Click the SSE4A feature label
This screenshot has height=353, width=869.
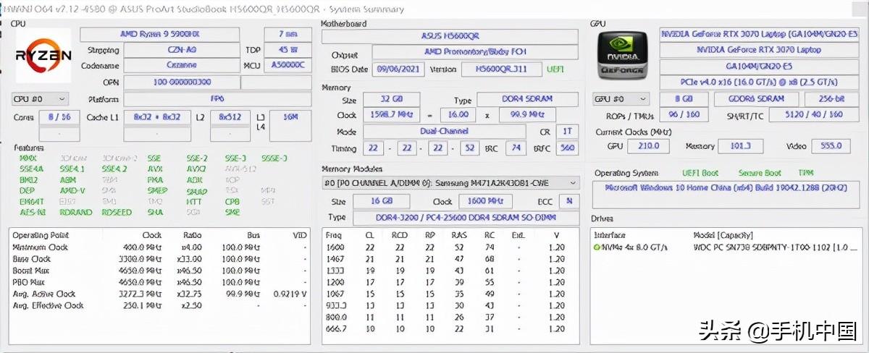click(x=32, y=169)
